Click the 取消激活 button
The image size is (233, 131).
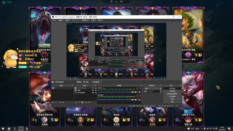pyautogui.click(x=96, y=82)
